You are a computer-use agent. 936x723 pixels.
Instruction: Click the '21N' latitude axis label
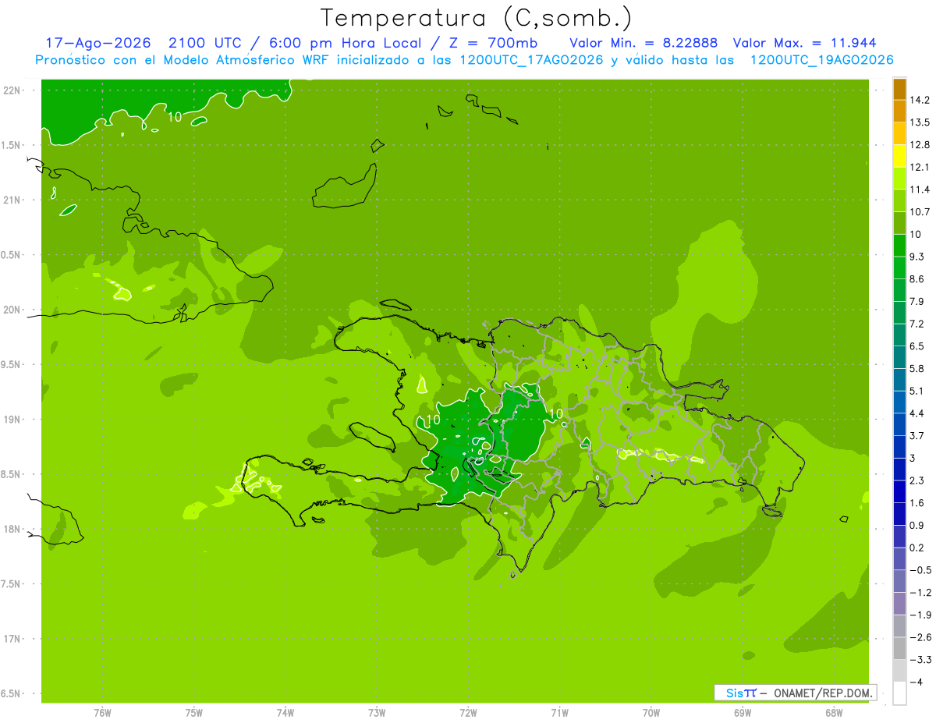12,200
